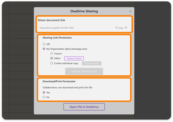Click the Copy link icon
Image resolution: width=173 pixels, height=122 pixels.
click(x=116, y=28)
